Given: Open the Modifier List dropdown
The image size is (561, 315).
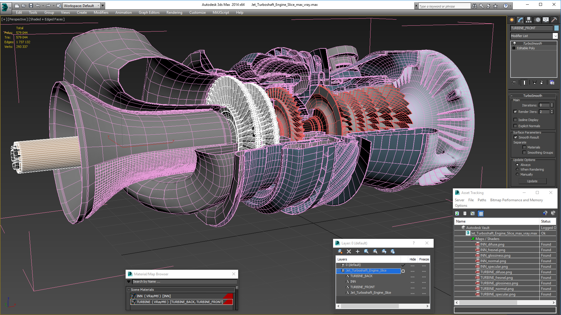Looking at the screenshot, I should pos(555,36).
